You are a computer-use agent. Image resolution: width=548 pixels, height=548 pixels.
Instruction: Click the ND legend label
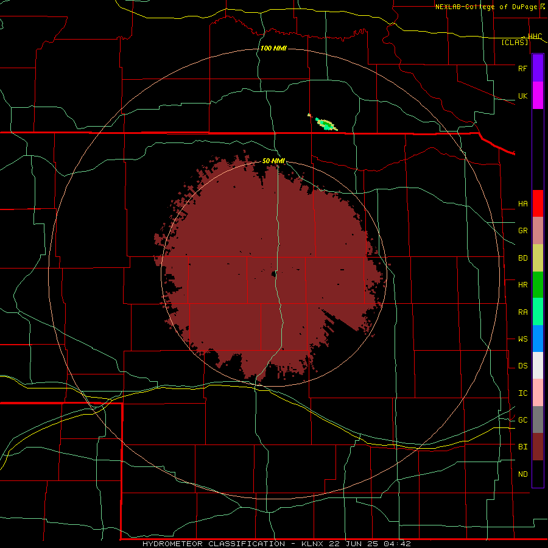tap(522, 474)
